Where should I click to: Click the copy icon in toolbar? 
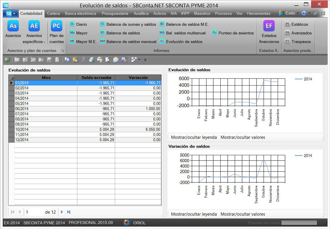point(67,60)
